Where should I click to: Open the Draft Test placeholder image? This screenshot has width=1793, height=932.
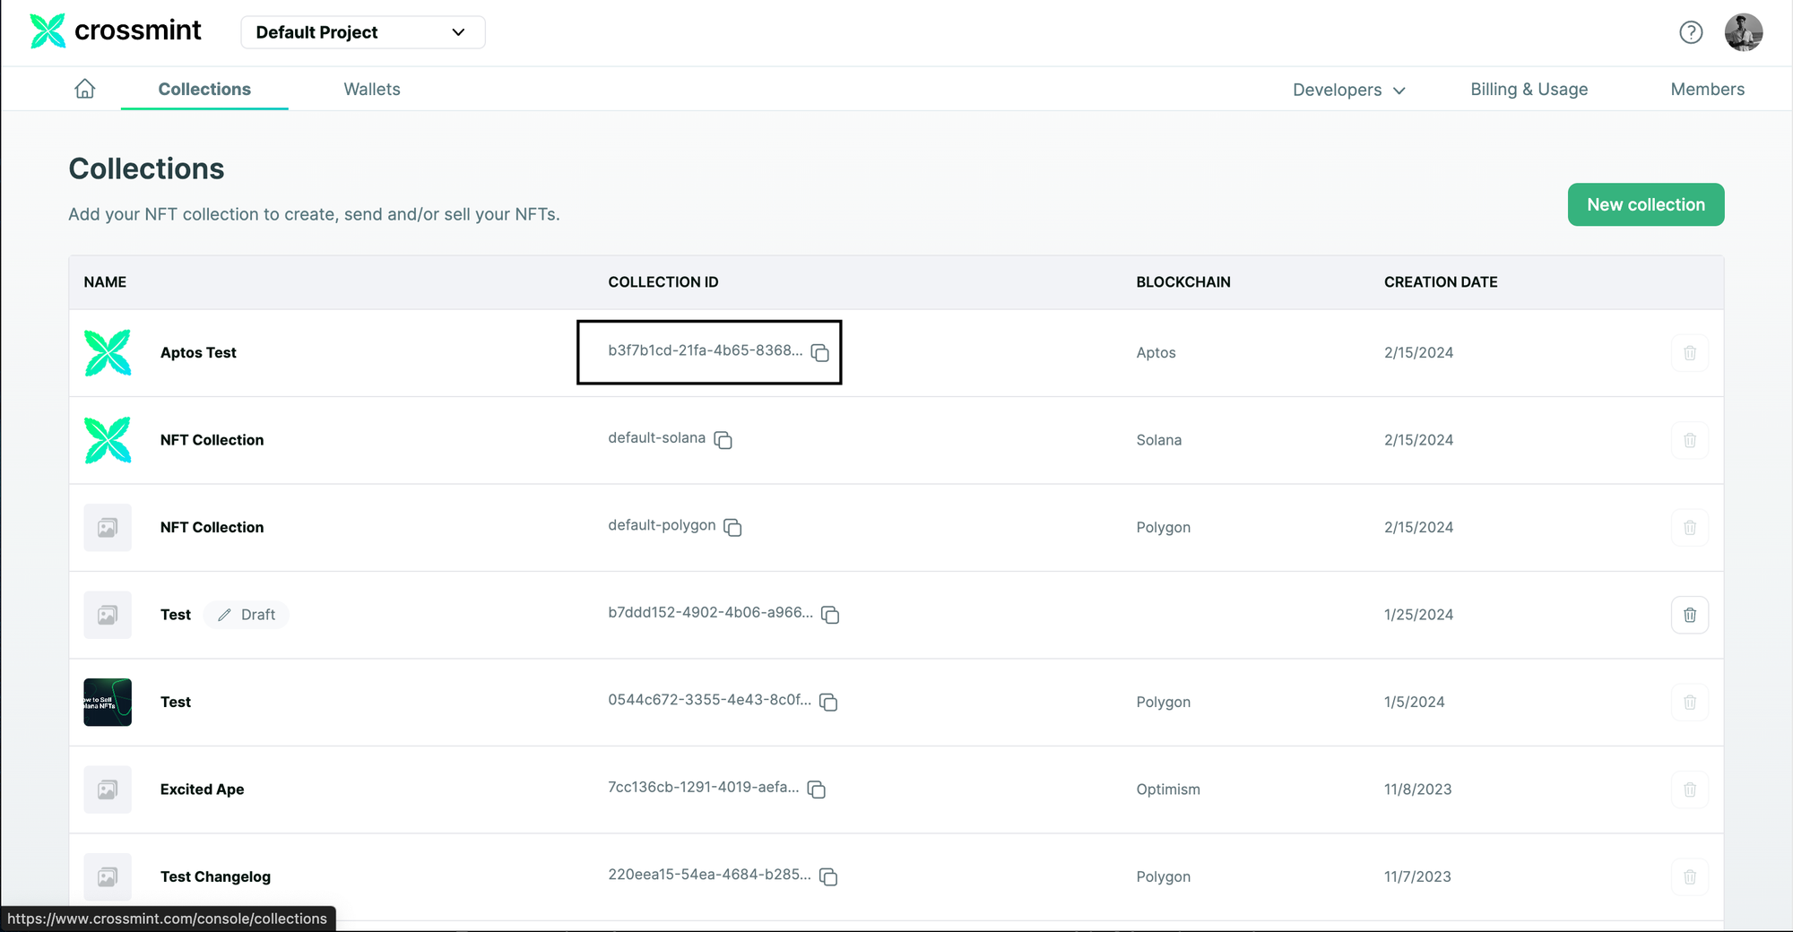coord(108,615)
